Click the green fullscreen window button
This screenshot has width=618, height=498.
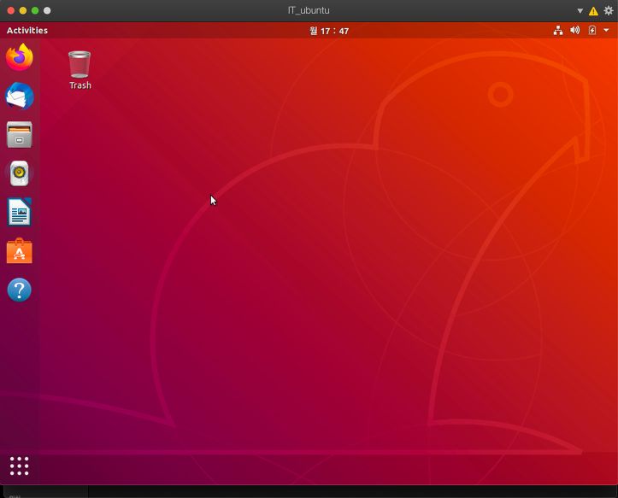(x=35, y=10)
